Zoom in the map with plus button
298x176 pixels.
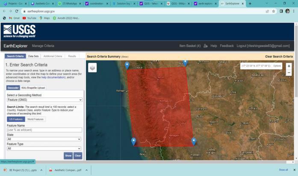289,66
